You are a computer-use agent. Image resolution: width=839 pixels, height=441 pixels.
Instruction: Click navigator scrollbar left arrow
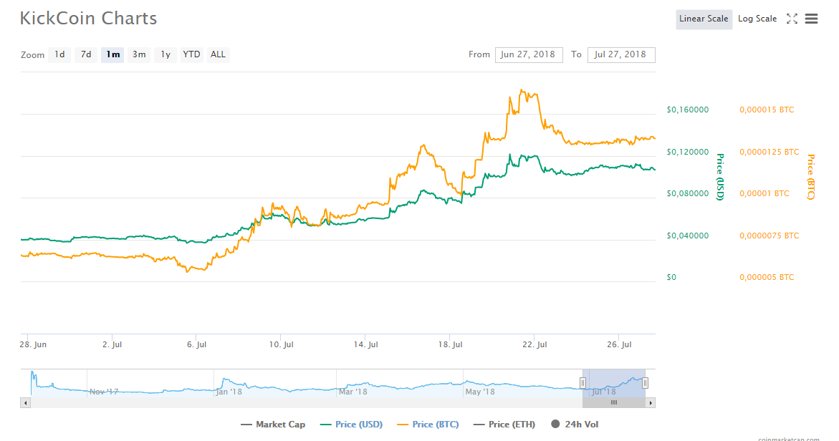click(x=25, y=403)
